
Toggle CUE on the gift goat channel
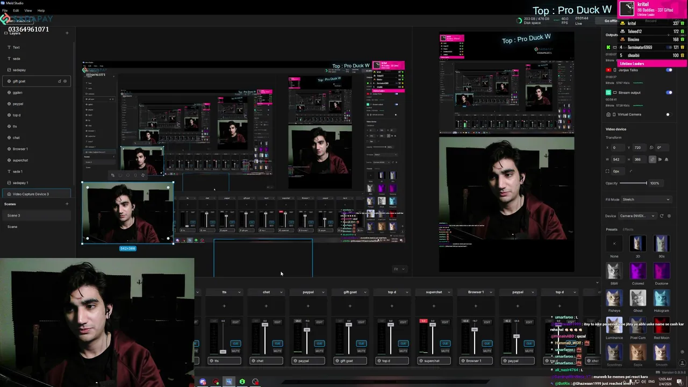tap(361, 343)
